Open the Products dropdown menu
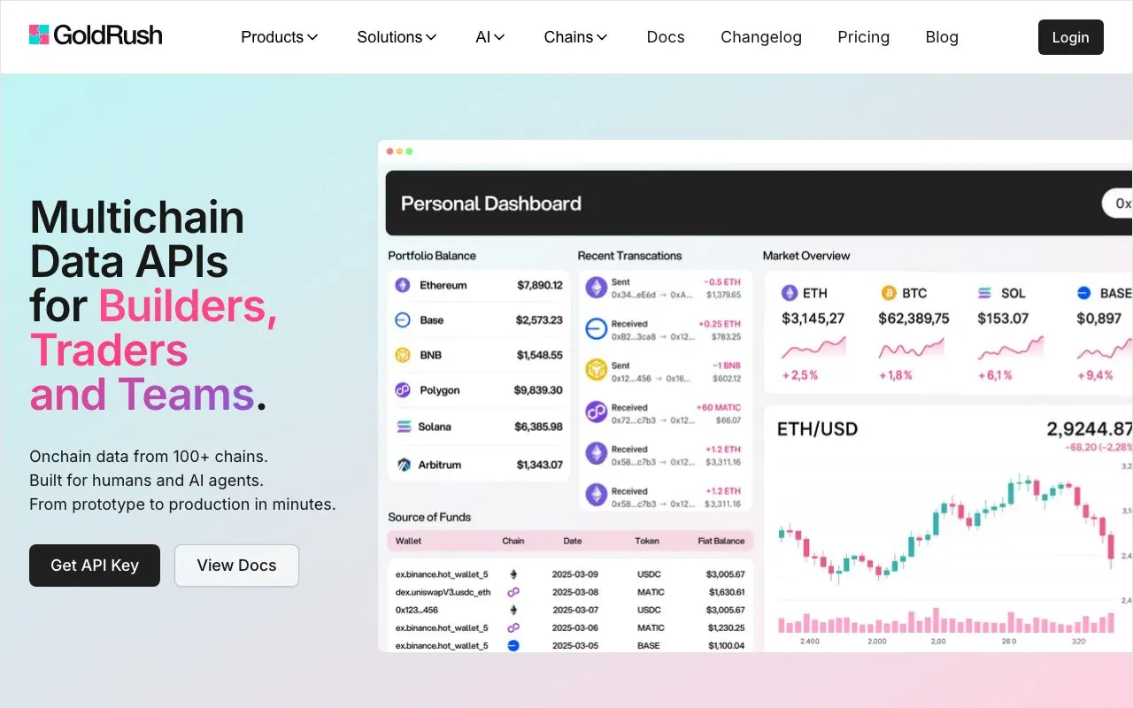 pos(280,37)
